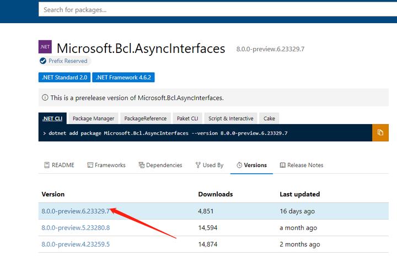Image resolution: width=397 pixels, height=256 pixels.
Task: Open the README tab
Action: click(58, 165)
